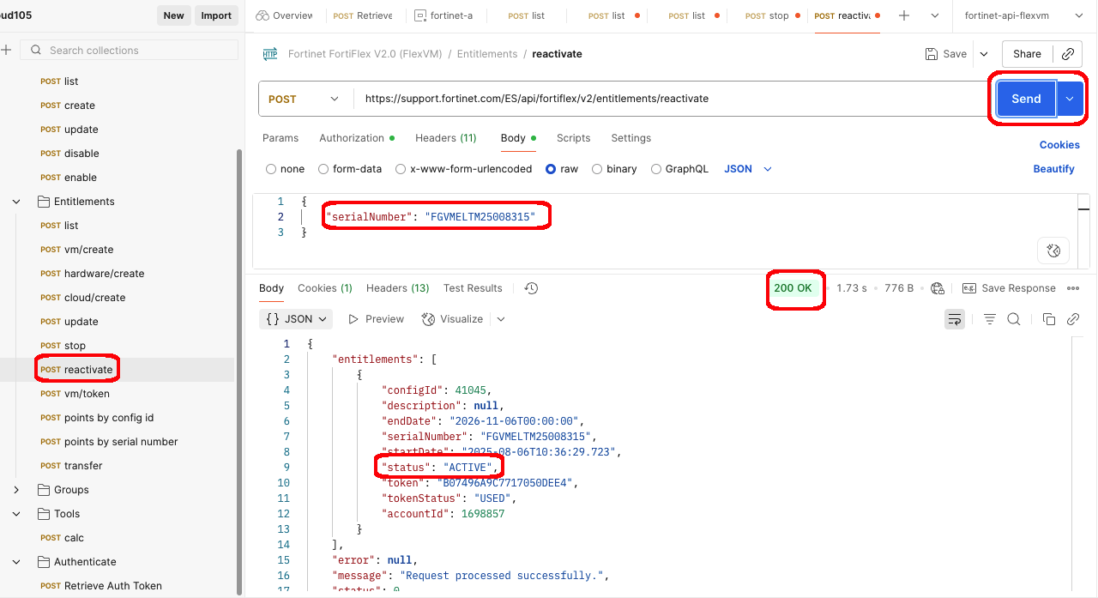Click the Entitlements breadcrumb link

[487, 54]
